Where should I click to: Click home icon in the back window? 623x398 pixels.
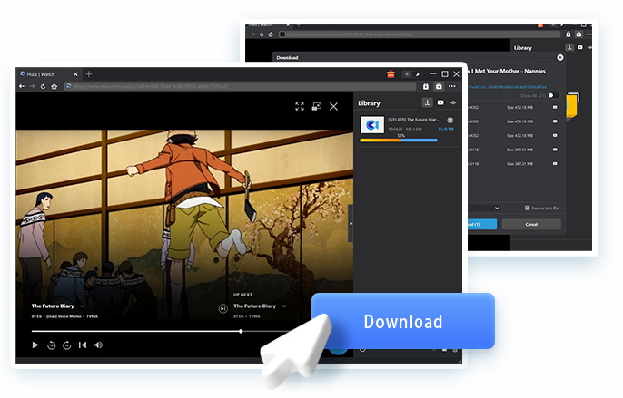271,34
